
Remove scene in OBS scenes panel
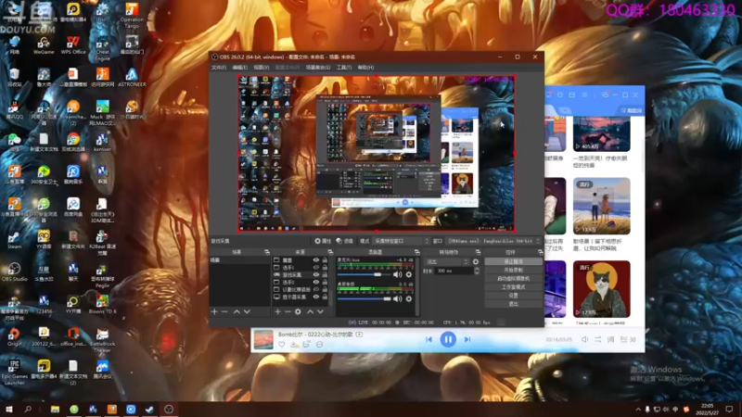(x=224, y=312)
